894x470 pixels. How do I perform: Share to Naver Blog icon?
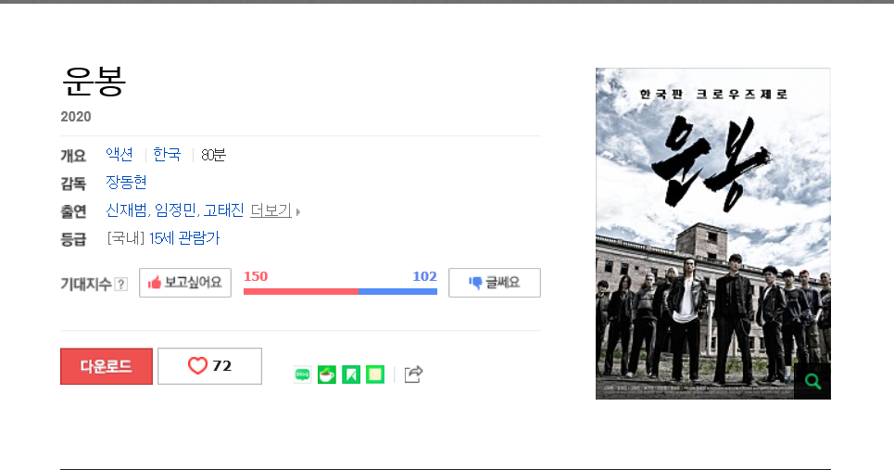(x=302, y=375)
